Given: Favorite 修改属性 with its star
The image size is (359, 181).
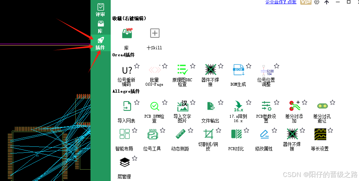Looking at the screenshot, I should click(x=274, y=130).
